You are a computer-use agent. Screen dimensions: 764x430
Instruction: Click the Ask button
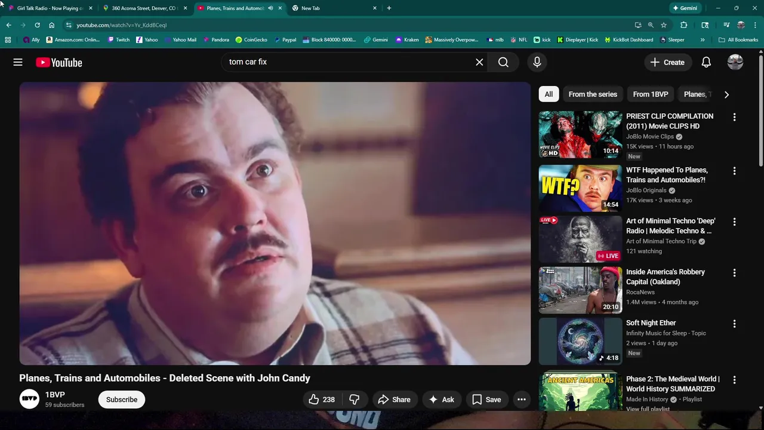point(441,400)
